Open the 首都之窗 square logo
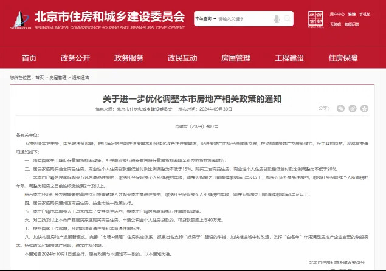 pyautogui.click(x=315, y=19)
